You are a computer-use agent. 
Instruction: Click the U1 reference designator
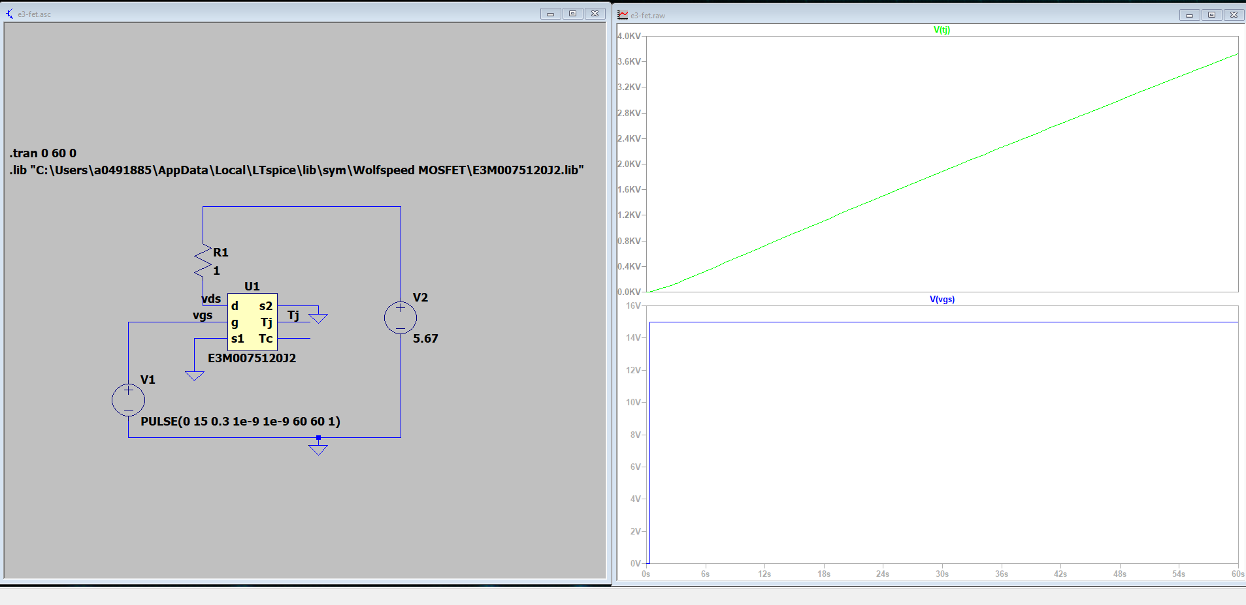coord(252,286)
